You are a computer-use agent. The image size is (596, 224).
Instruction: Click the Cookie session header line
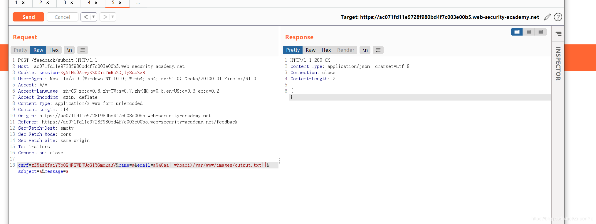(82, 73)
